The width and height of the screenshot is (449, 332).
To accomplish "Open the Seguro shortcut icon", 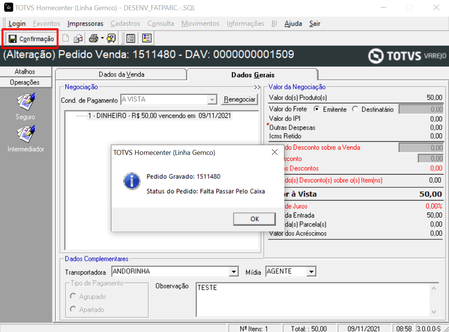I will click(x=26, y=102).
